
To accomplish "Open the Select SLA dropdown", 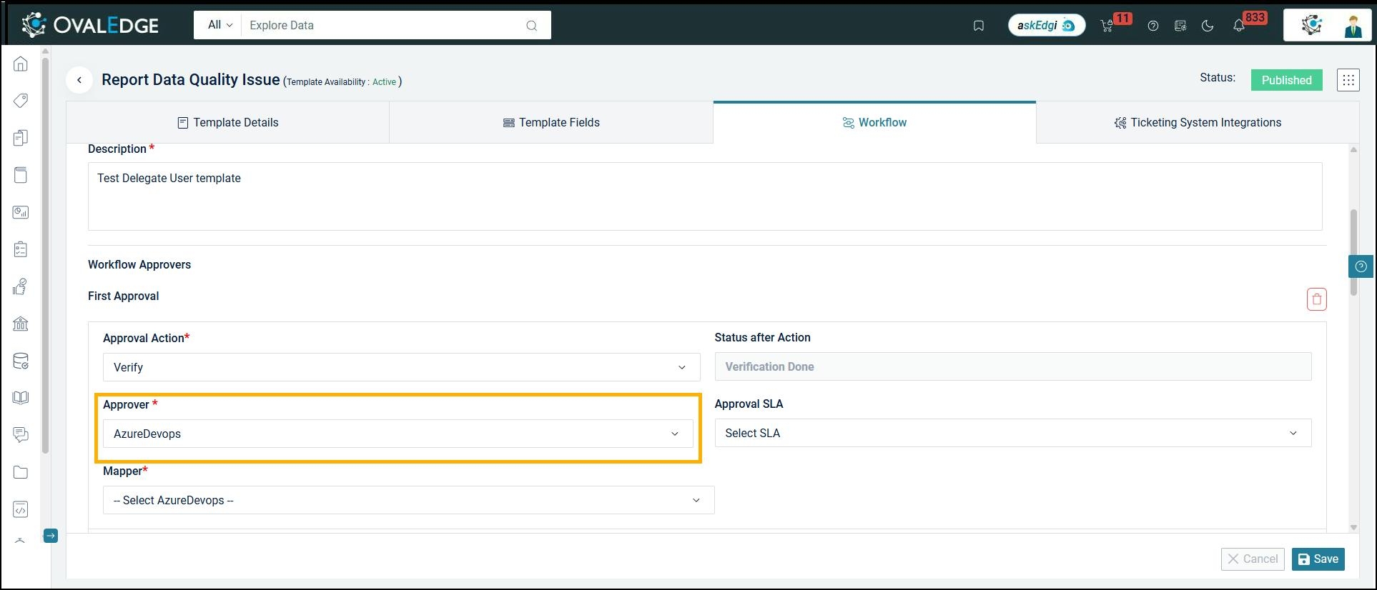I will pos(1012,433).
